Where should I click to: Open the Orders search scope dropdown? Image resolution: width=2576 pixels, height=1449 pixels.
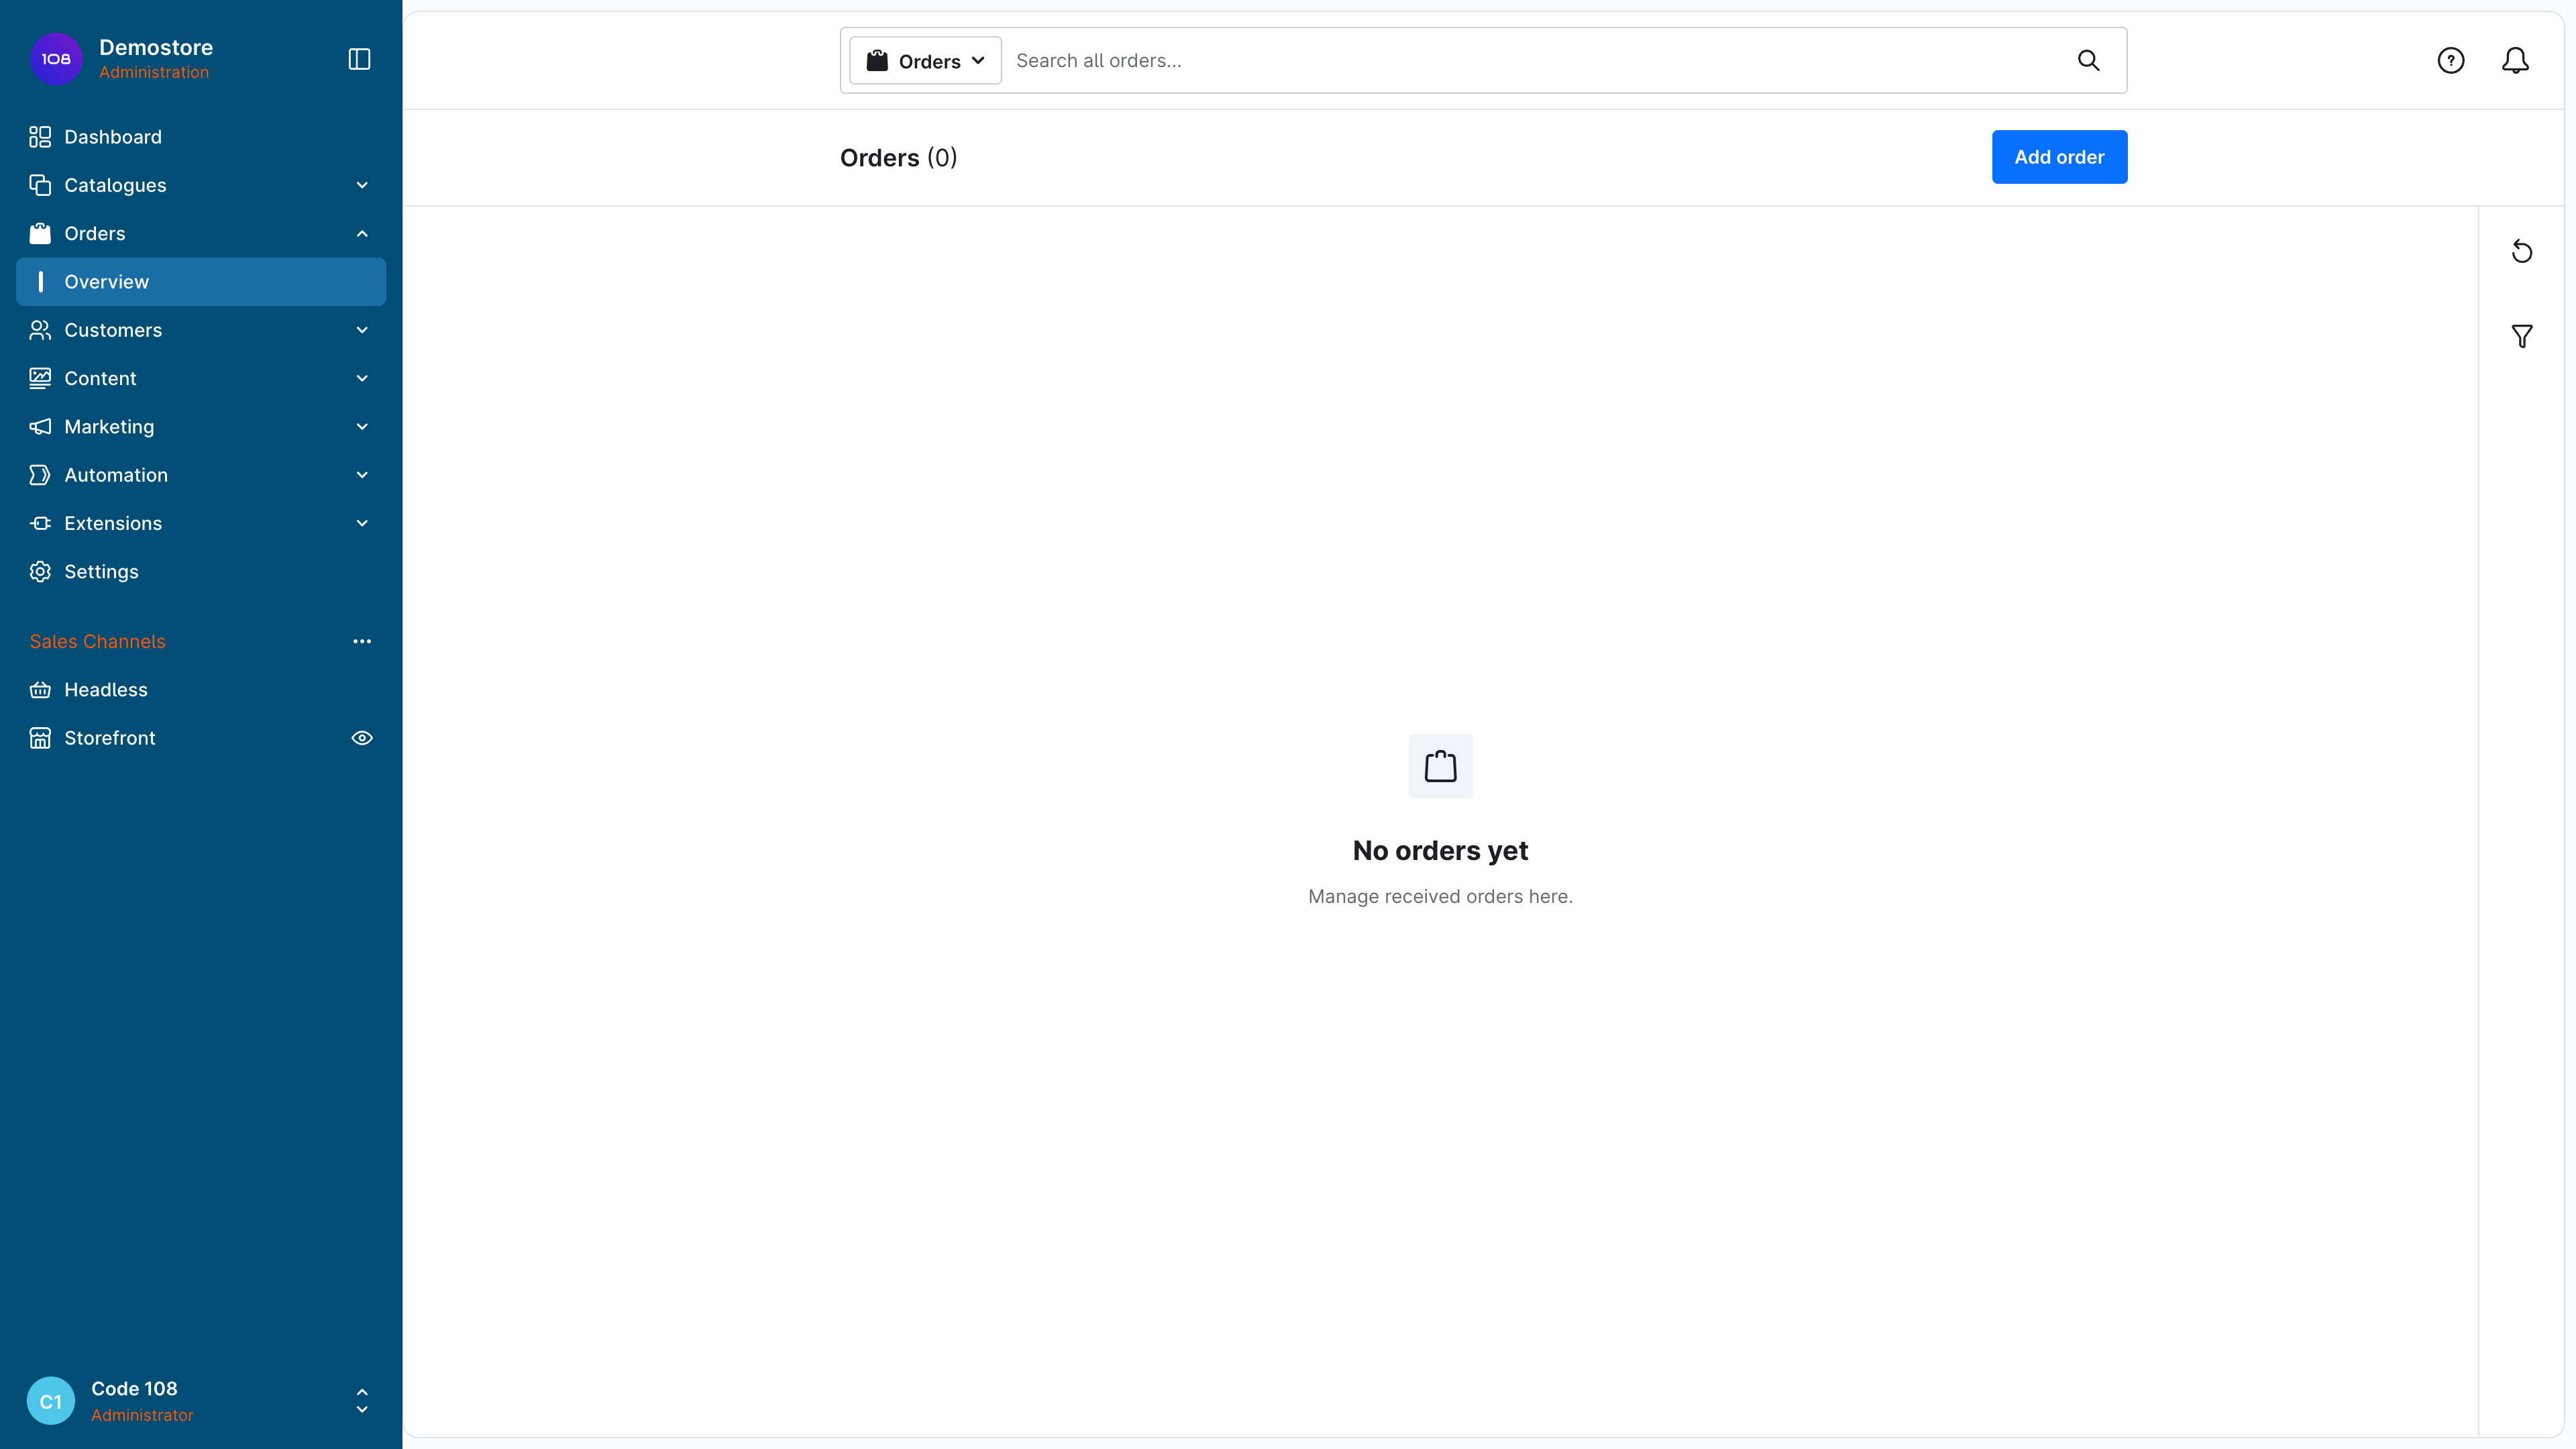pos(925,61)
